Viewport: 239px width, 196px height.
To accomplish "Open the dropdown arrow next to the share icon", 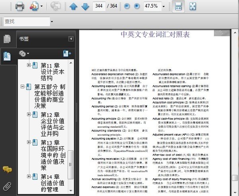I will pyautogui.click(x=41, y=6).
